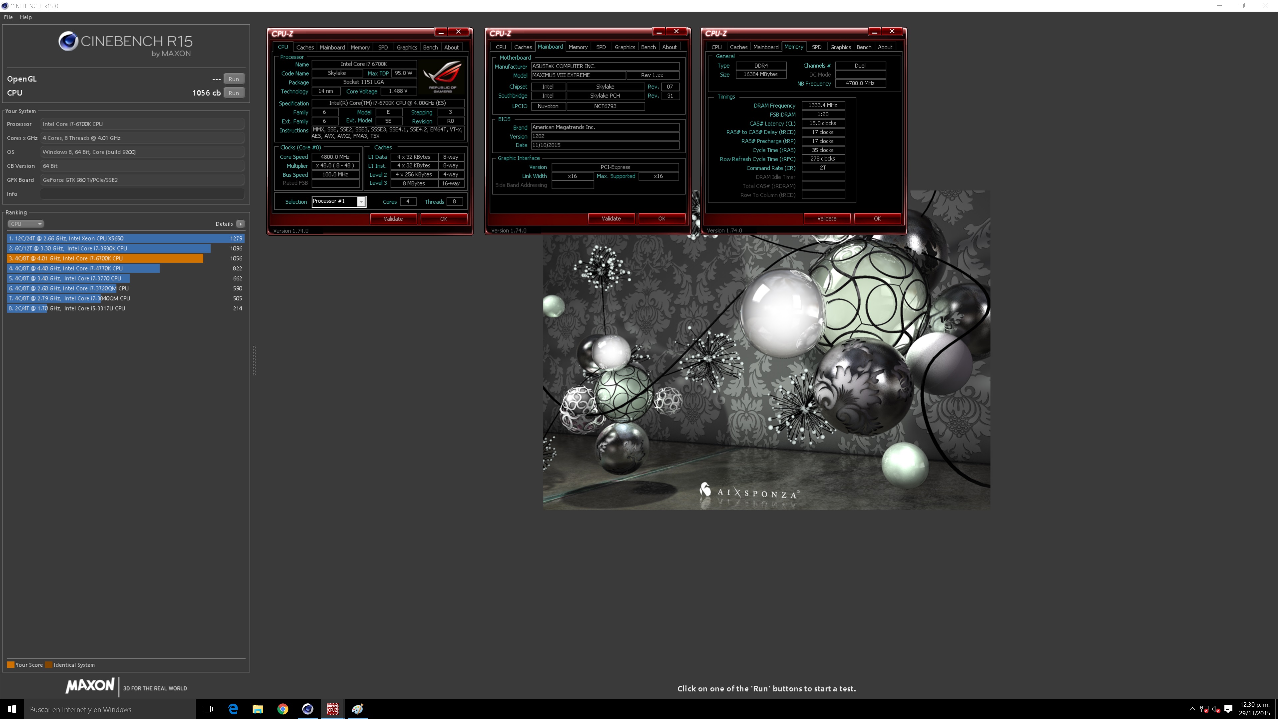
Task: Open the taskbar clock and date
Action: click(x=1255, y=709)
